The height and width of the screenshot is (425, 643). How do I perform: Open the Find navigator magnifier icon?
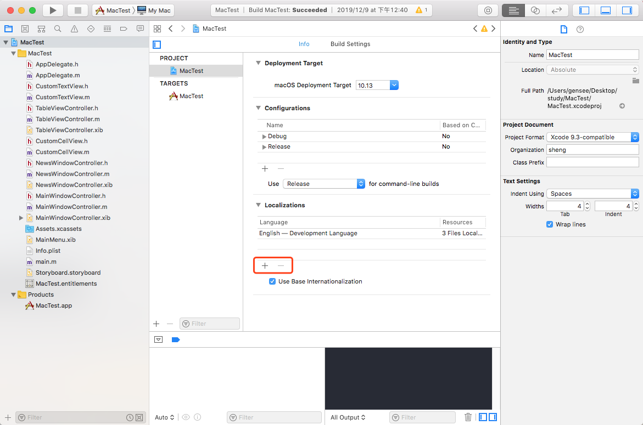coord(58,29)
